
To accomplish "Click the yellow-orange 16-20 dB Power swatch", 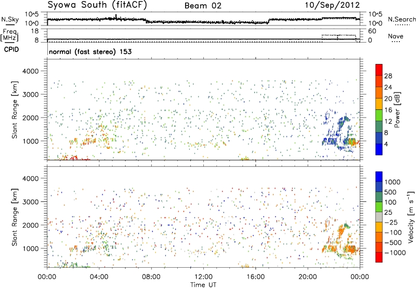I will point(379,104).
